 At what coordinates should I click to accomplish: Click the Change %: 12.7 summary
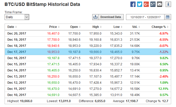[x=157, y=101]
